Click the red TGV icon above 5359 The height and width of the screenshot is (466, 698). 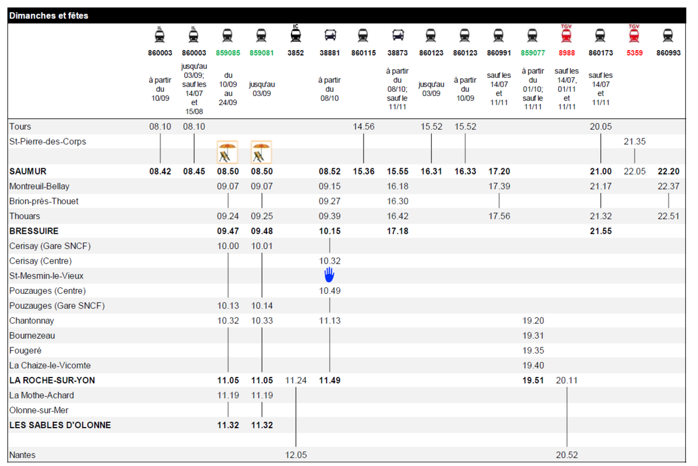(x=634, y=34)
